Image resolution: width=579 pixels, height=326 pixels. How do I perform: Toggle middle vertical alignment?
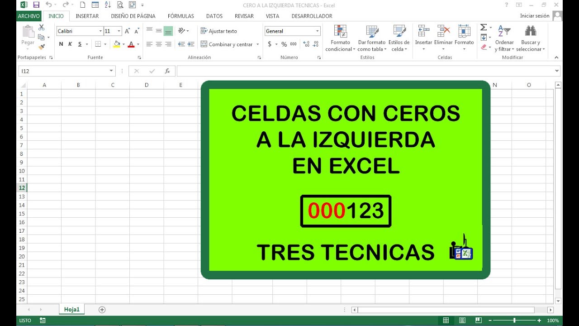click(159, 31)
